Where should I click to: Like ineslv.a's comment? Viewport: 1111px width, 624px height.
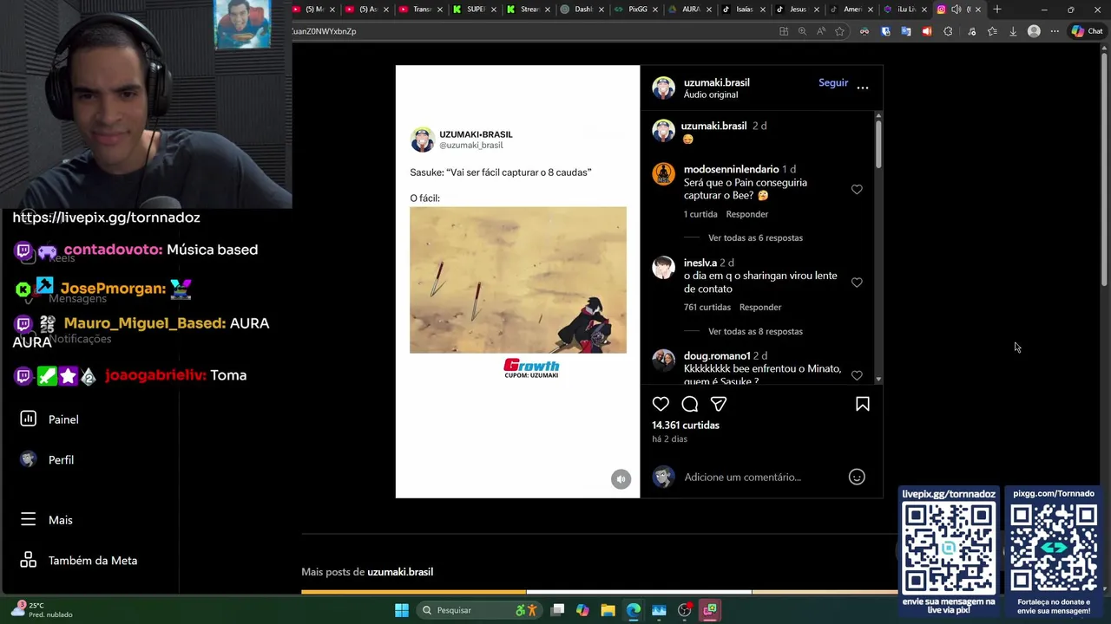tap(857, 283)
